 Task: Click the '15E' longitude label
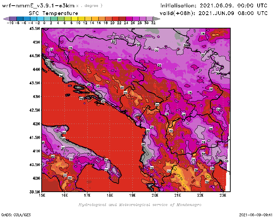[42, 195]
